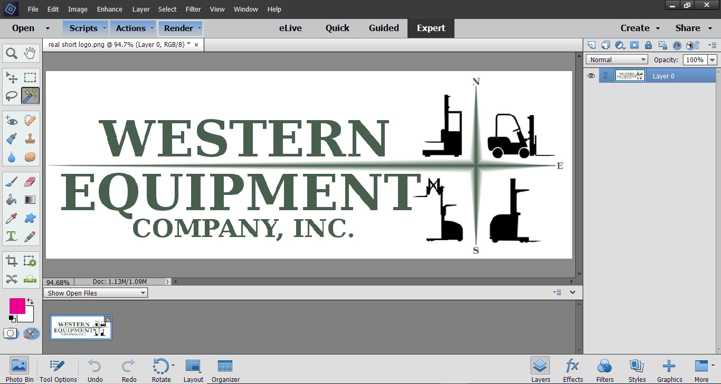Screen dimensions: 721x384
Task: Switch to Quick edit mode
Action: (x=337, y=28)
